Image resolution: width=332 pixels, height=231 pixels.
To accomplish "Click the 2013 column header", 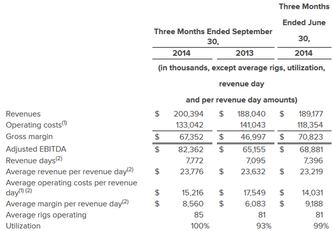I will (244, 53).
